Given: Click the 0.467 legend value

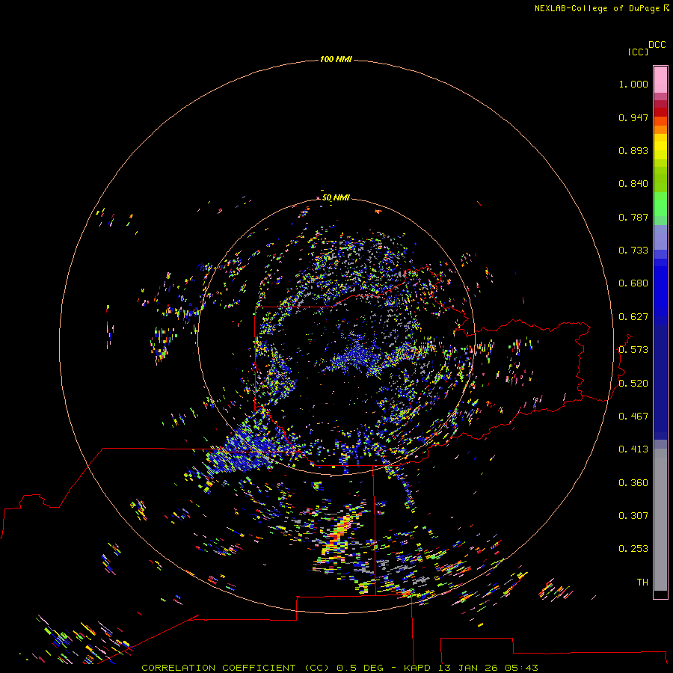Looking at the screenshot, I should (633, 417).
